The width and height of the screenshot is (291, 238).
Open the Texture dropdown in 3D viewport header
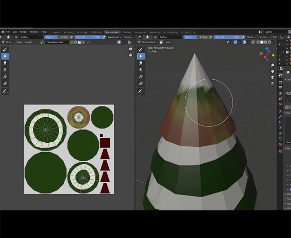click(264, 37)
